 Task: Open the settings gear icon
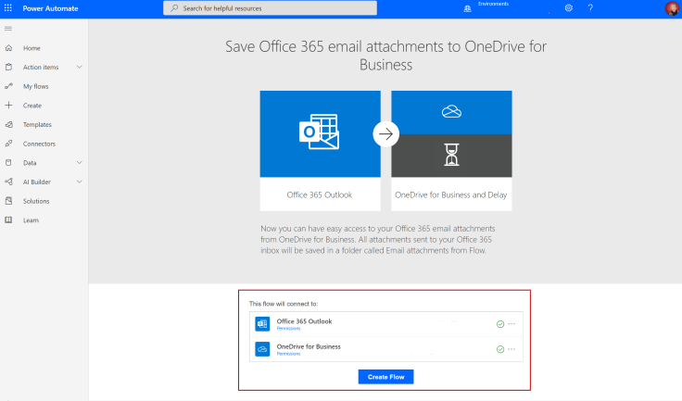tap(569, 7)
